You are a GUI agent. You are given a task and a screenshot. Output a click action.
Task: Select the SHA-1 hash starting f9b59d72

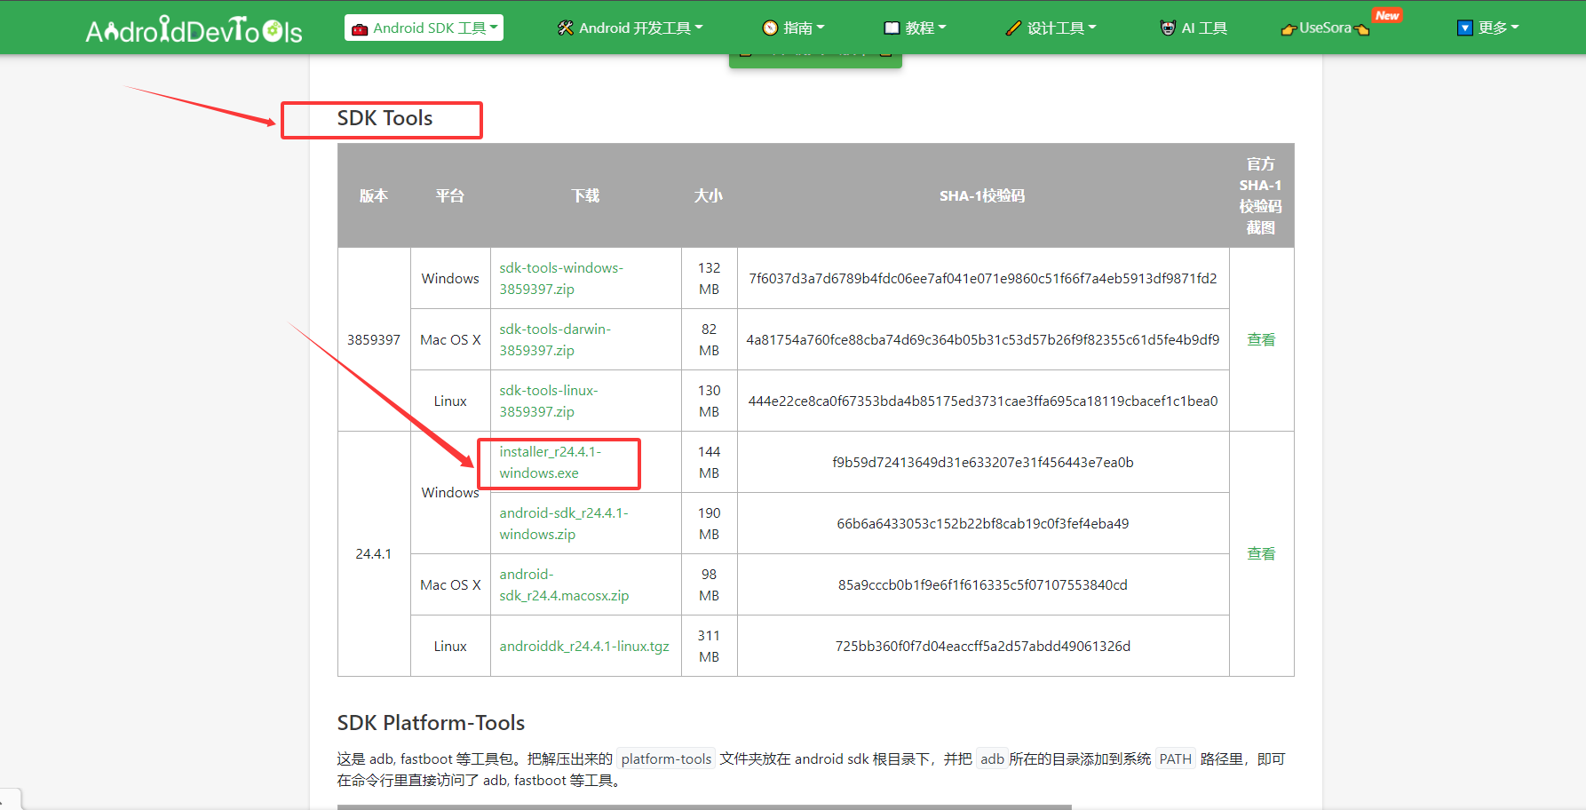[x=983, y=462]
